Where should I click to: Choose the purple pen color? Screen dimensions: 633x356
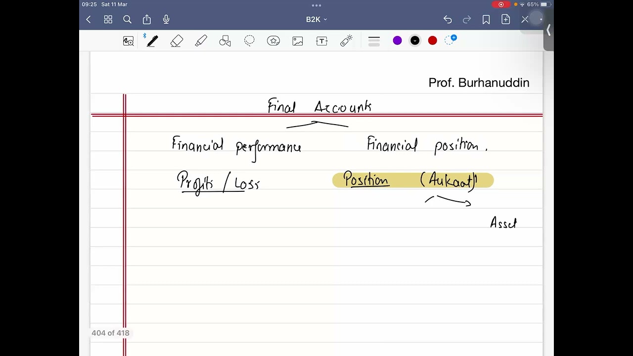click(x=397, y=41)
